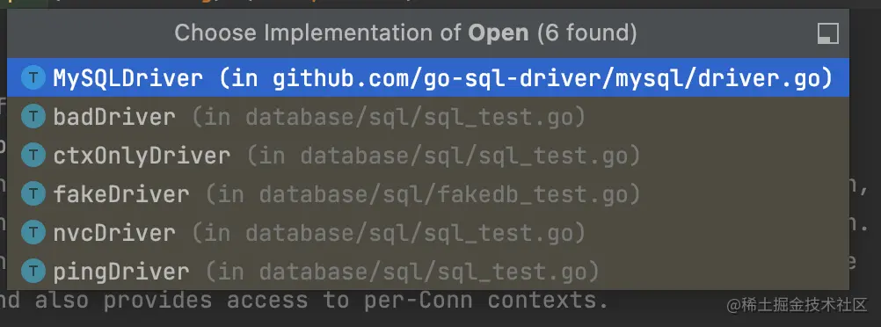Pick the ctxOnlyDriver implementation entry
The height and width of the screenshot is (327, 881).
(427, 155)
